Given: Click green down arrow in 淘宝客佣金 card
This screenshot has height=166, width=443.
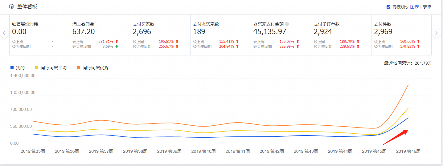Looking at the screenshot, I should pyautogui.click(x=117, y=47).
